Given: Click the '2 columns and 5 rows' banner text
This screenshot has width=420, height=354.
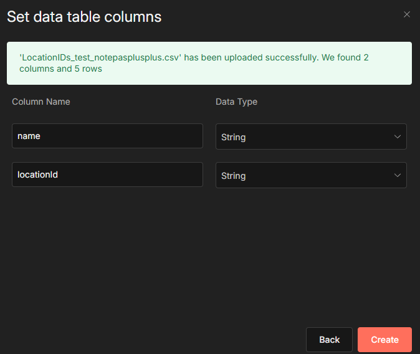Looking at the screenshot, I should [x=61, y=69].
